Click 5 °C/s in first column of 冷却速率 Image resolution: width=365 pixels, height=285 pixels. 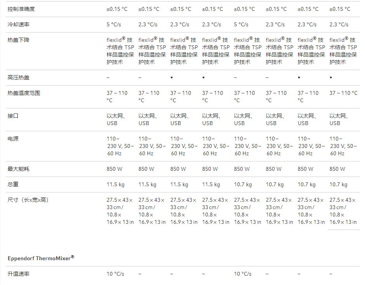click(114, 24)
